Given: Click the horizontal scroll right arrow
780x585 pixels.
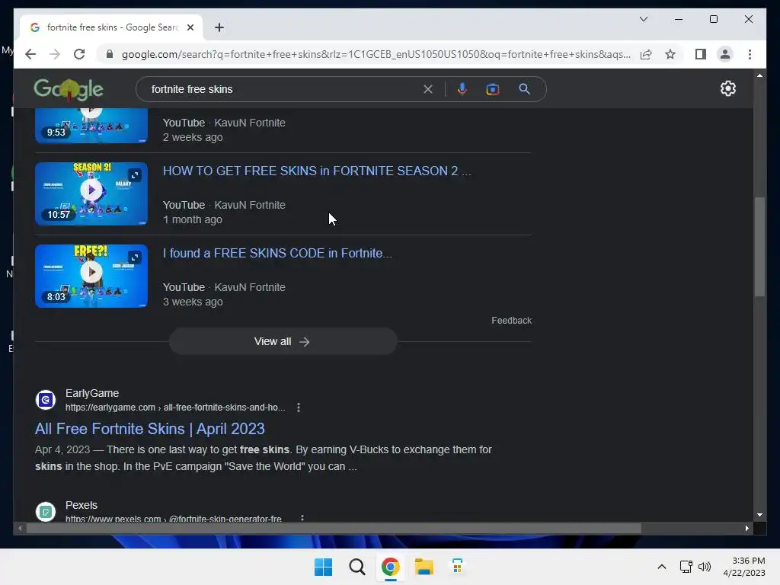Looking at the screenshot, I should pos(746,529).
